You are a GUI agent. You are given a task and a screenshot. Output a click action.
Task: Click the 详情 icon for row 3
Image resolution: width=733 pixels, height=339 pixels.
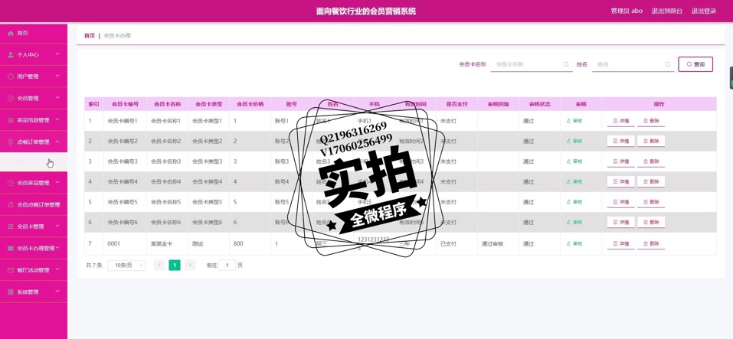click(x=616, y=161)
